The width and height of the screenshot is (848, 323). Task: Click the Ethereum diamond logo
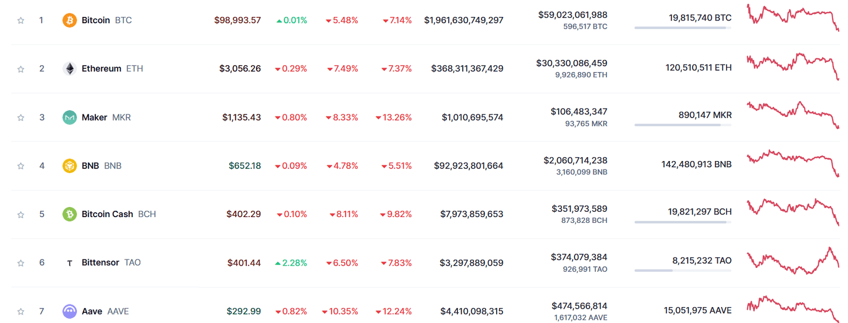click(x=69, y=68)
